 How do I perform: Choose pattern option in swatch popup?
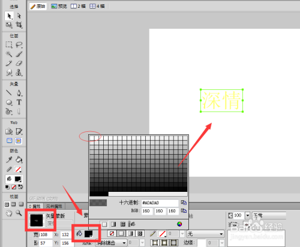pos(123,224)
